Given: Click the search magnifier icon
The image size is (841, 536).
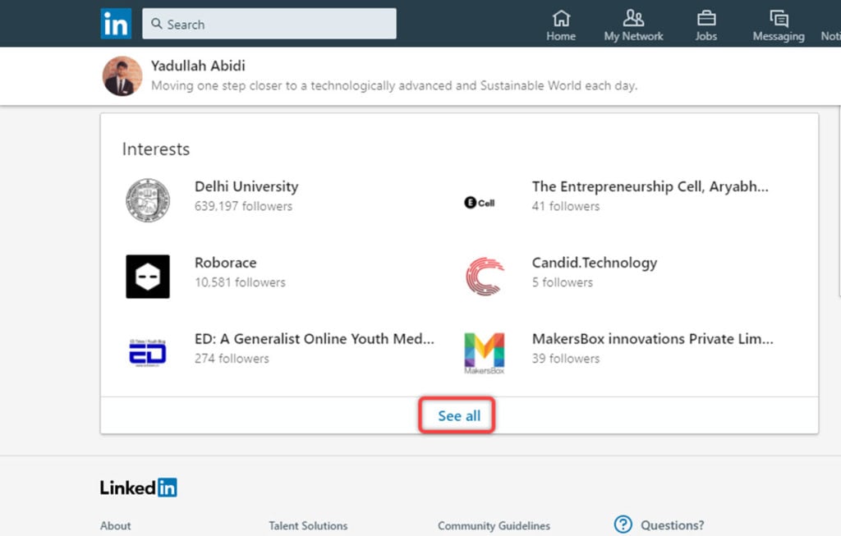Looking at the screenshot, I should pyautogui.click(x=156, y=24).
